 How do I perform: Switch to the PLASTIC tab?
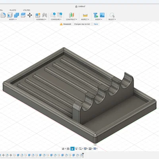click(13, 10)
